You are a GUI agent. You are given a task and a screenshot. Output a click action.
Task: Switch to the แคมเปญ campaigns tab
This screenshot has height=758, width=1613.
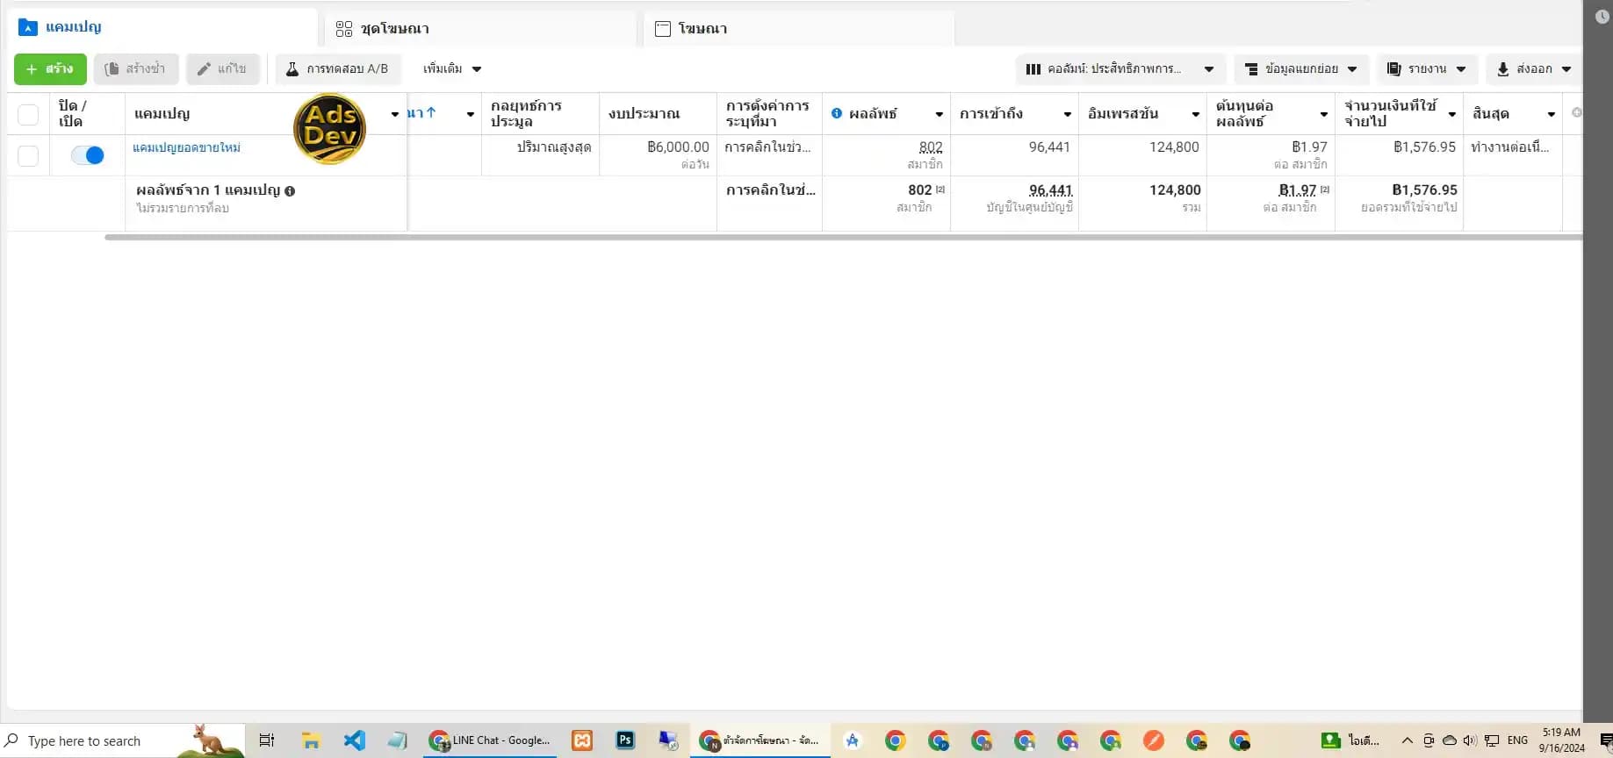pyautogui.click(x=162, y=27)
